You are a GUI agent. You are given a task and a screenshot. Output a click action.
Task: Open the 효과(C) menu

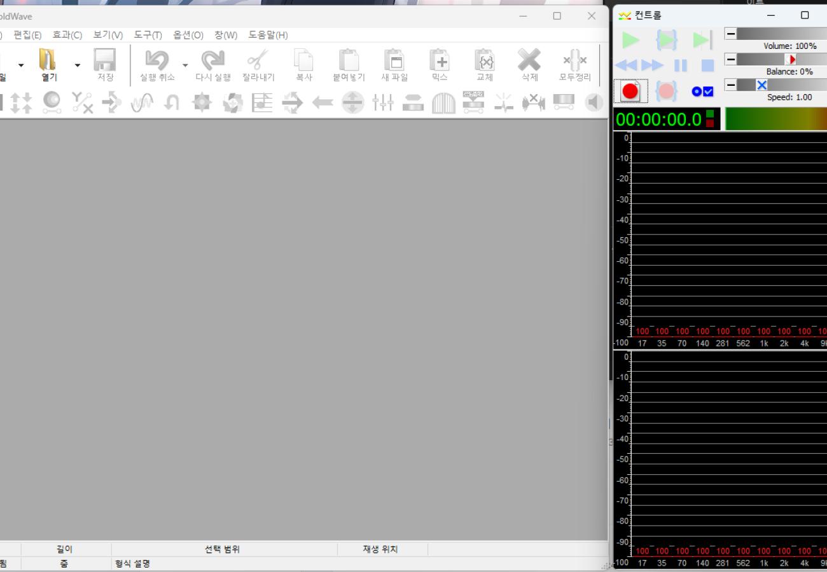click(67, 35)
